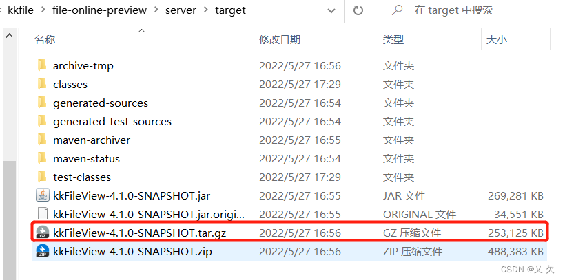Click the maven-archiver date 2022/5/27 16:55
This screenshot has height=280, width=565.
coord(300,140)
